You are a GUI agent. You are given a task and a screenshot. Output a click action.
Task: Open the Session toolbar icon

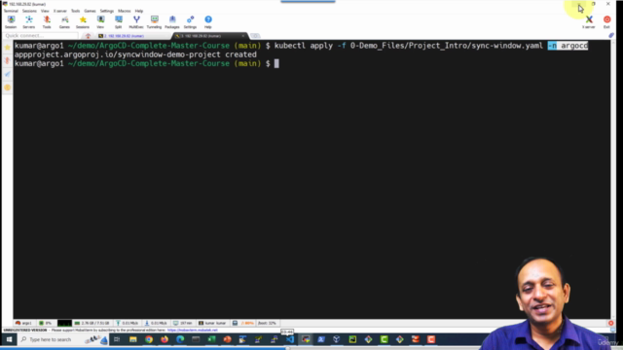pos(11,21)
